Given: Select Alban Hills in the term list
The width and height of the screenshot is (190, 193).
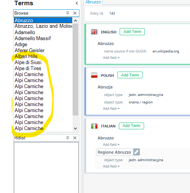Looking at the screenshot, I should 26,56.
